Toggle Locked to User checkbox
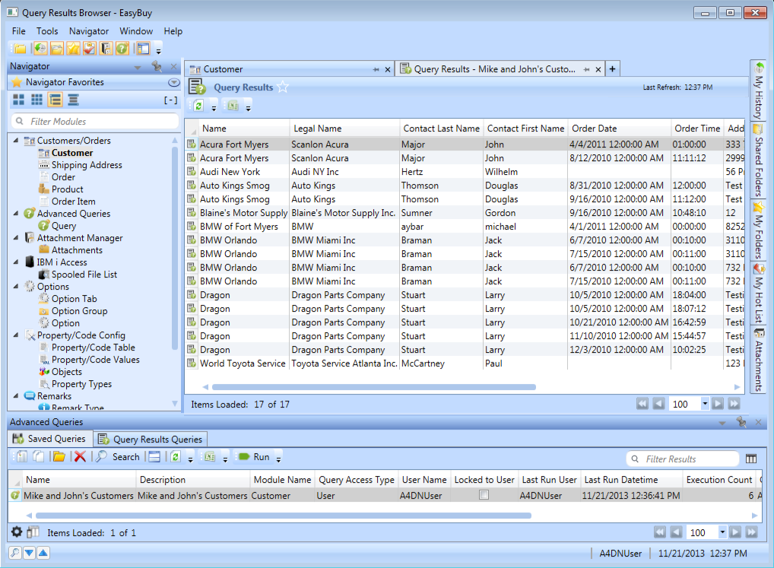 [484, 495]
